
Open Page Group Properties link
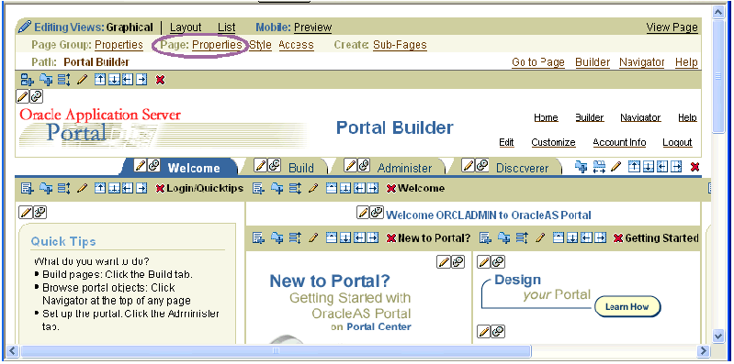click(x=119, y=45)
